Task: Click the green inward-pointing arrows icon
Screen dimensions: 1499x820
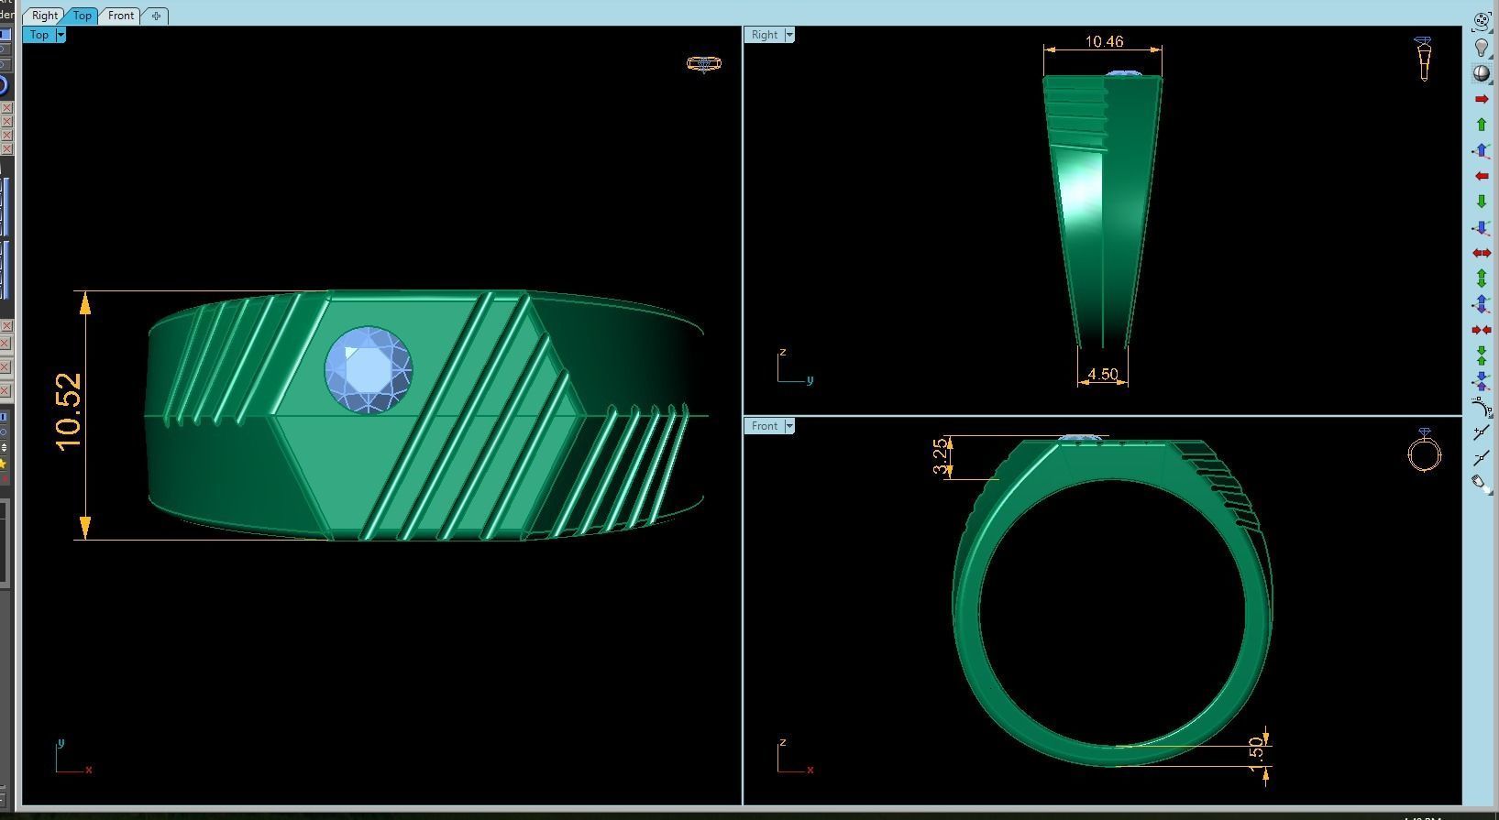Action: pyautogui.click(x=1482, y=355)
